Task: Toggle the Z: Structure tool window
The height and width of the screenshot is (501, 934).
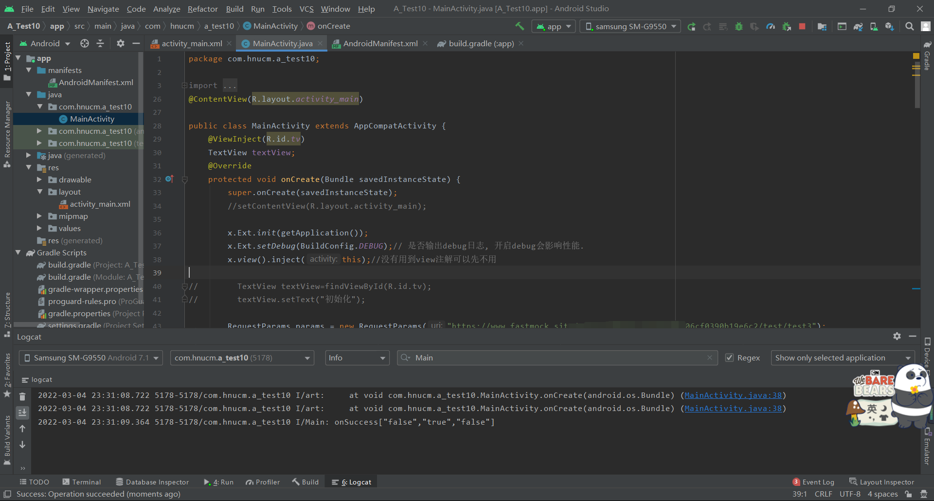Action: click(7, 315)
